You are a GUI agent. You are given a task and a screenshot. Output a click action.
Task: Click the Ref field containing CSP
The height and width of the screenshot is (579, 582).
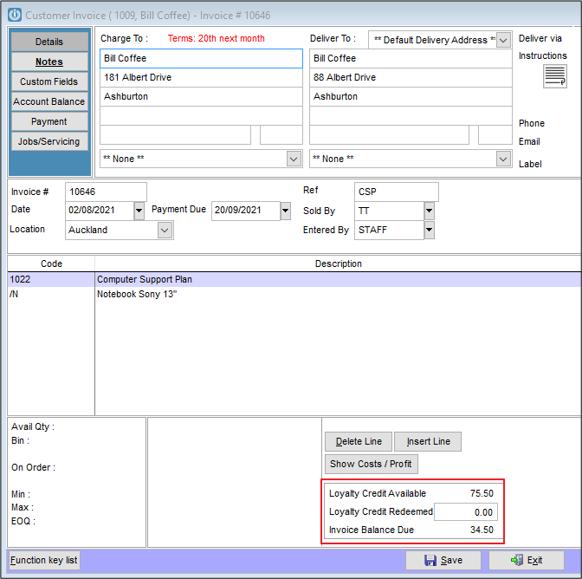pos(397,192)
